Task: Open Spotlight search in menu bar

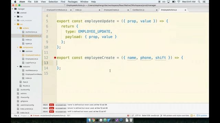Action: point(199,2)
